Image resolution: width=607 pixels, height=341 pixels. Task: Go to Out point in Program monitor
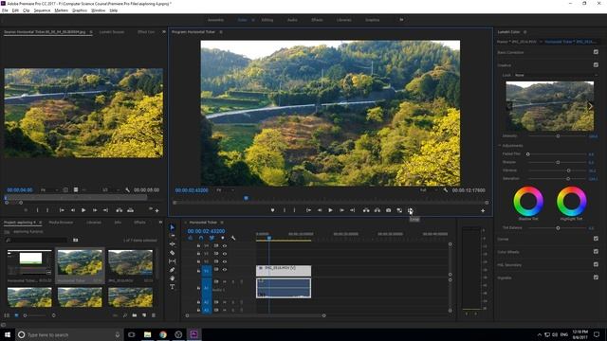click(352, 210)
